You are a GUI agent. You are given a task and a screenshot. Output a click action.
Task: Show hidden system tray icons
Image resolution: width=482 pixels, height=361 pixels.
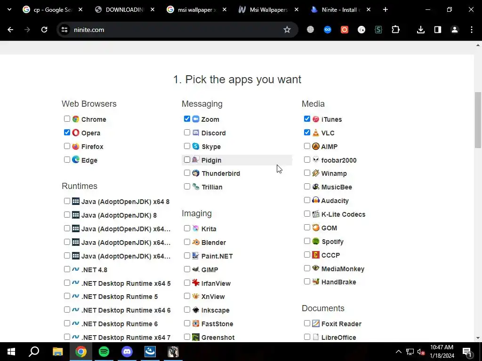(398, 352)
